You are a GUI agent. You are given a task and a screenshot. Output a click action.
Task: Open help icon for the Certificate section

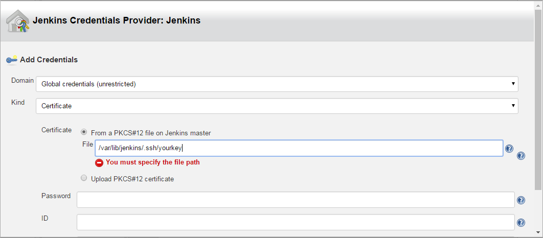click(x=521, y=156)
